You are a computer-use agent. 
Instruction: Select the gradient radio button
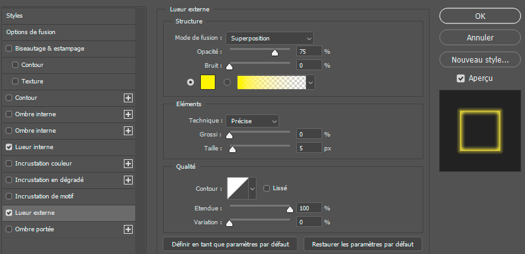[x=227, y=82]
